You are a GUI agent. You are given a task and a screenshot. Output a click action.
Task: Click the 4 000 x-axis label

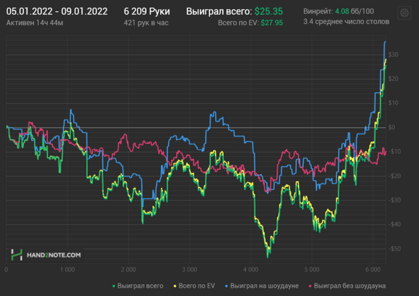[251, 270]
